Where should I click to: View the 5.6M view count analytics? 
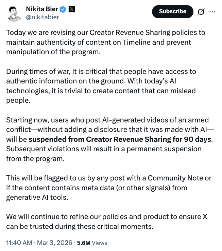pyautogui.click(x=84, y=243)
